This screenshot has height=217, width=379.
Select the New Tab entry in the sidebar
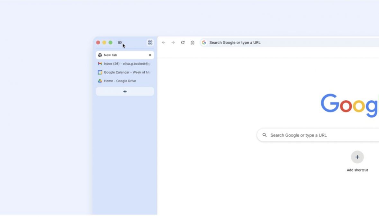click(122, 55)
